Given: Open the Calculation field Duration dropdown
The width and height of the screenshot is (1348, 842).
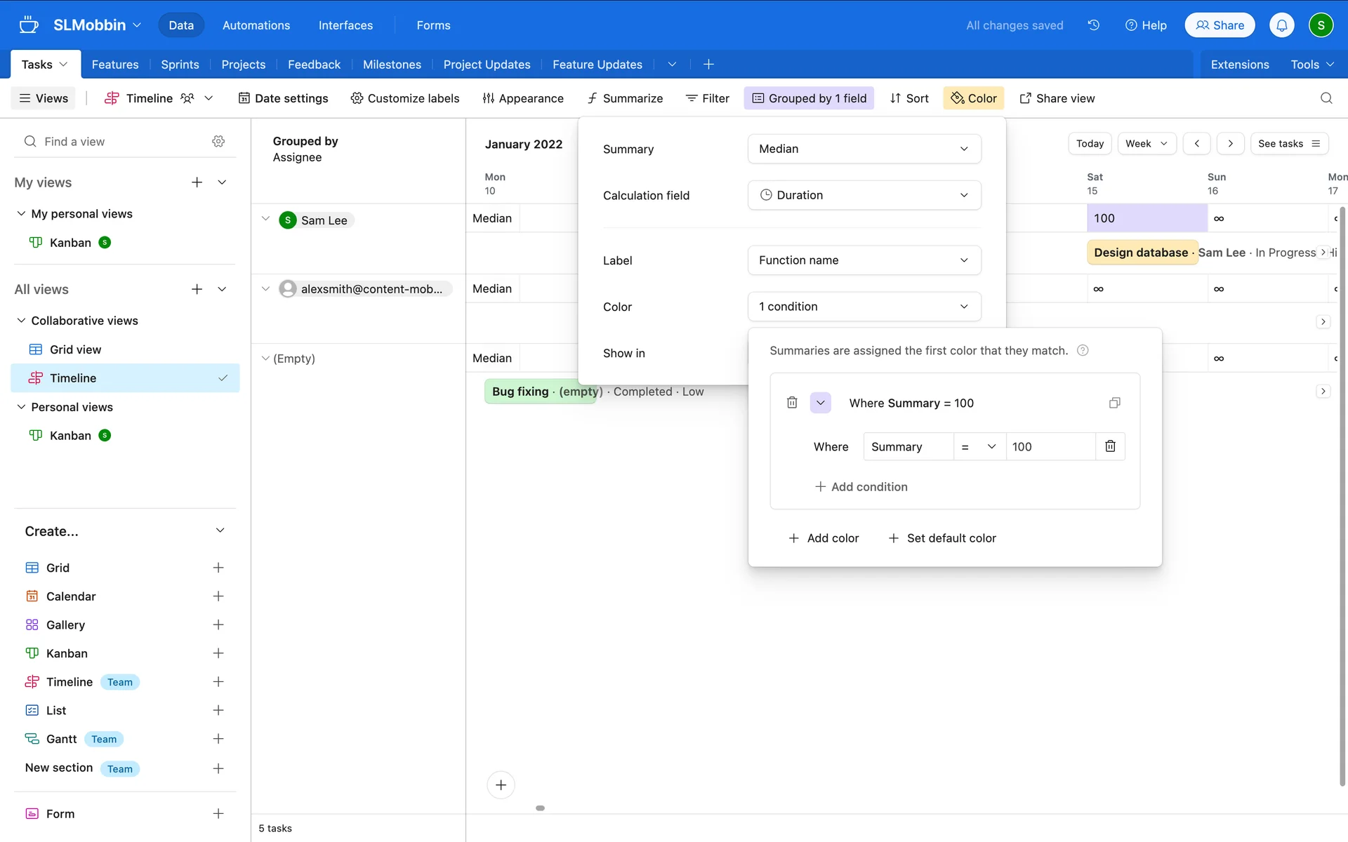Looking at the screenshot, I should click(864, 195).
